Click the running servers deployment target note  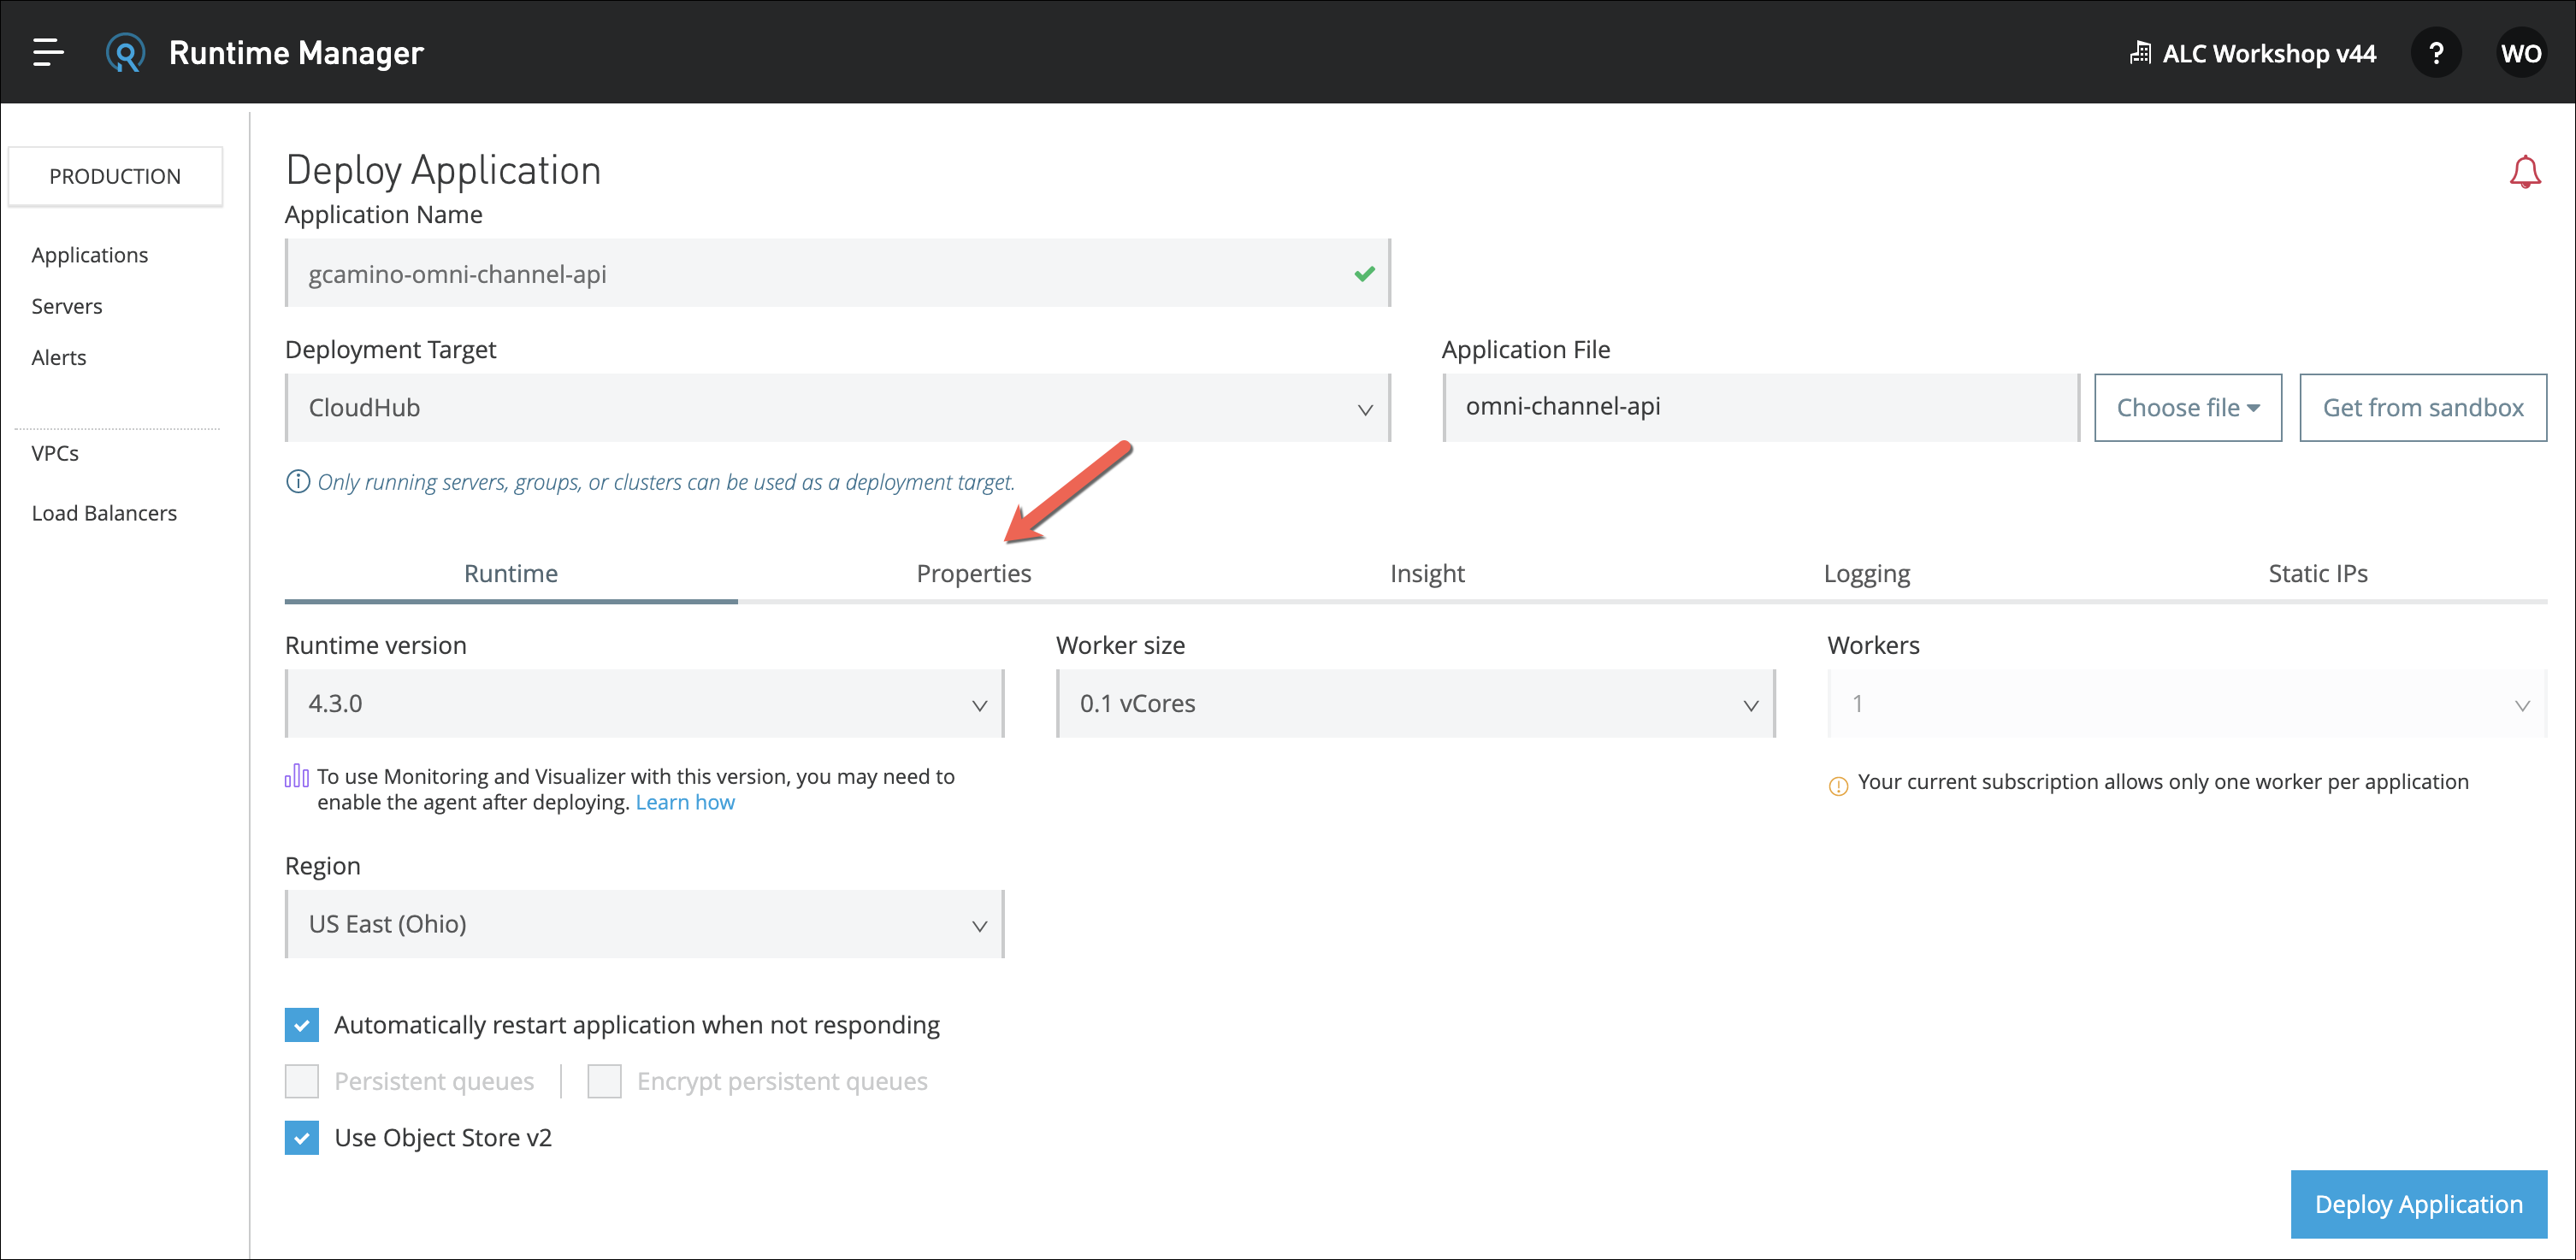pyautogui.click(x=666, y=481)
